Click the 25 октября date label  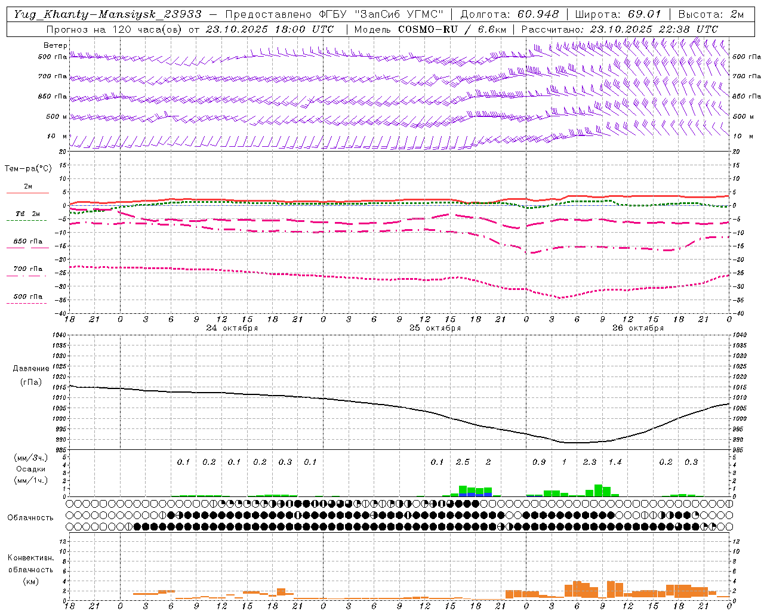click(x=435, y=328)
